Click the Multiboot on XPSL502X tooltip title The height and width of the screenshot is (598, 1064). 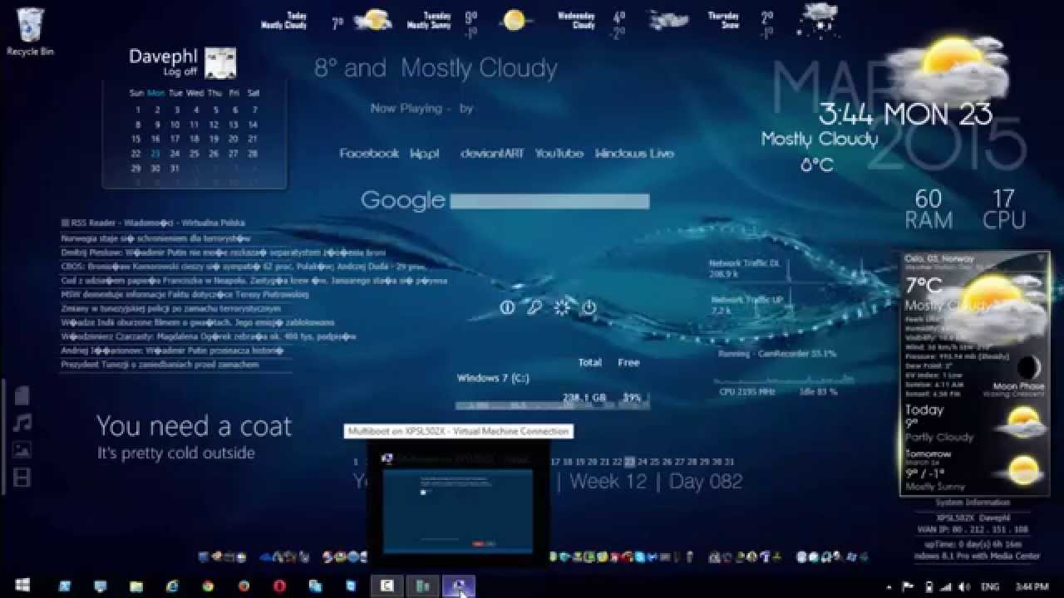(458, 431)
